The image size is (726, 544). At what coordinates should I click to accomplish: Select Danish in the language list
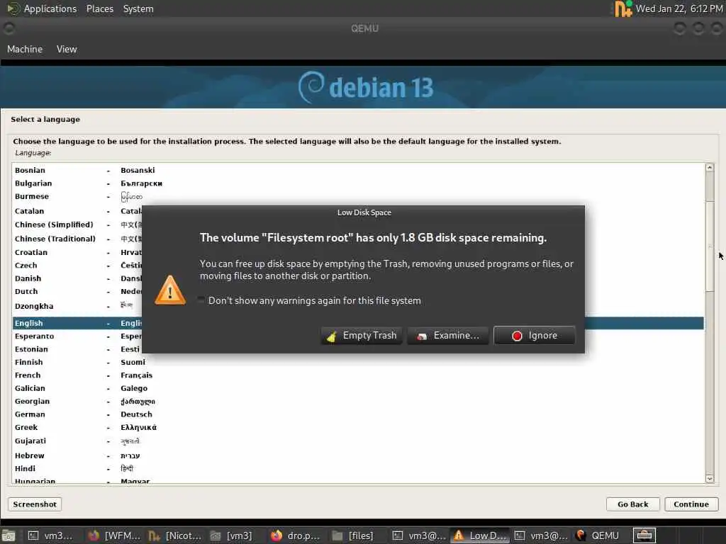(358, 278)
